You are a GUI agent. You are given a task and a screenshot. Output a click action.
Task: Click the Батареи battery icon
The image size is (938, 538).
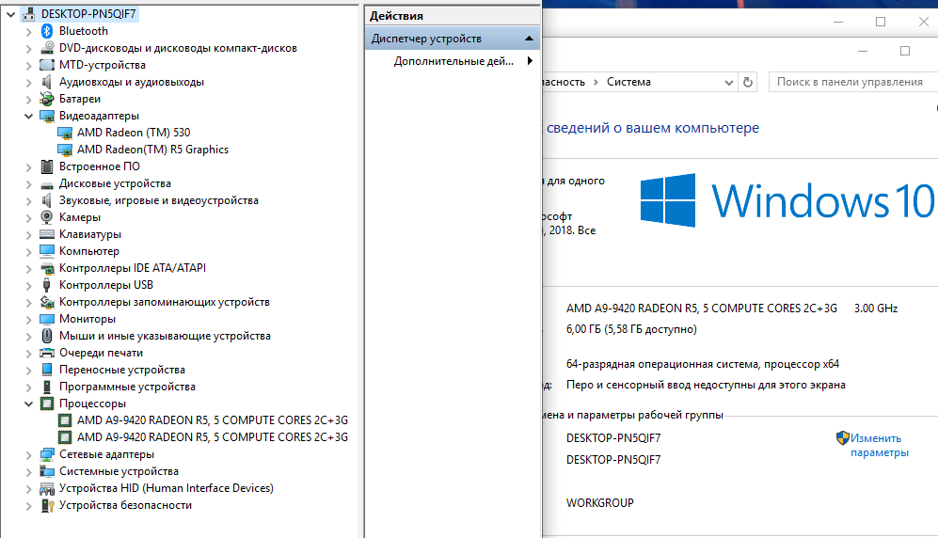click(47, 99)
